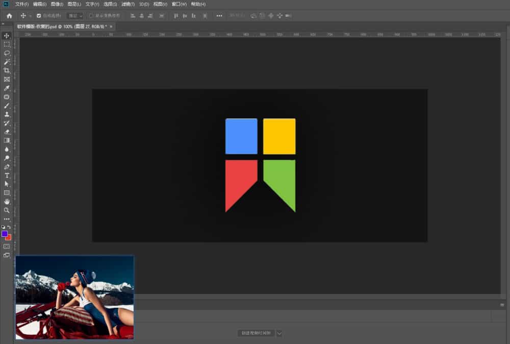Change the screen mode

click(x=7, y=256)
